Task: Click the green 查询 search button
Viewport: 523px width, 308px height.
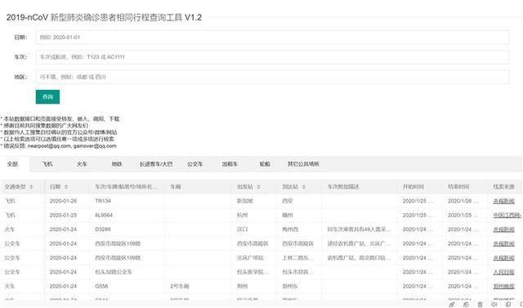Action: click(47, 96)
